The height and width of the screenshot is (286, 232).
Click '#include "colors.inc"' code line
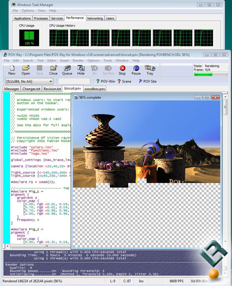[x=32, y=147]
